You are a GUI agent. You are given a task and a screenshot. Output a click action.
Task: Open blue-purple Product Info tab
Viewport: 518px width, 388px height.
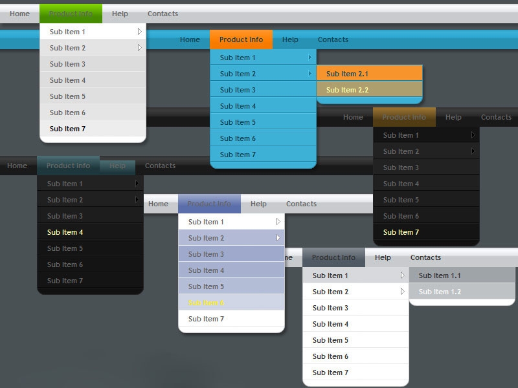pyautogui.click(x=209, y=204)
